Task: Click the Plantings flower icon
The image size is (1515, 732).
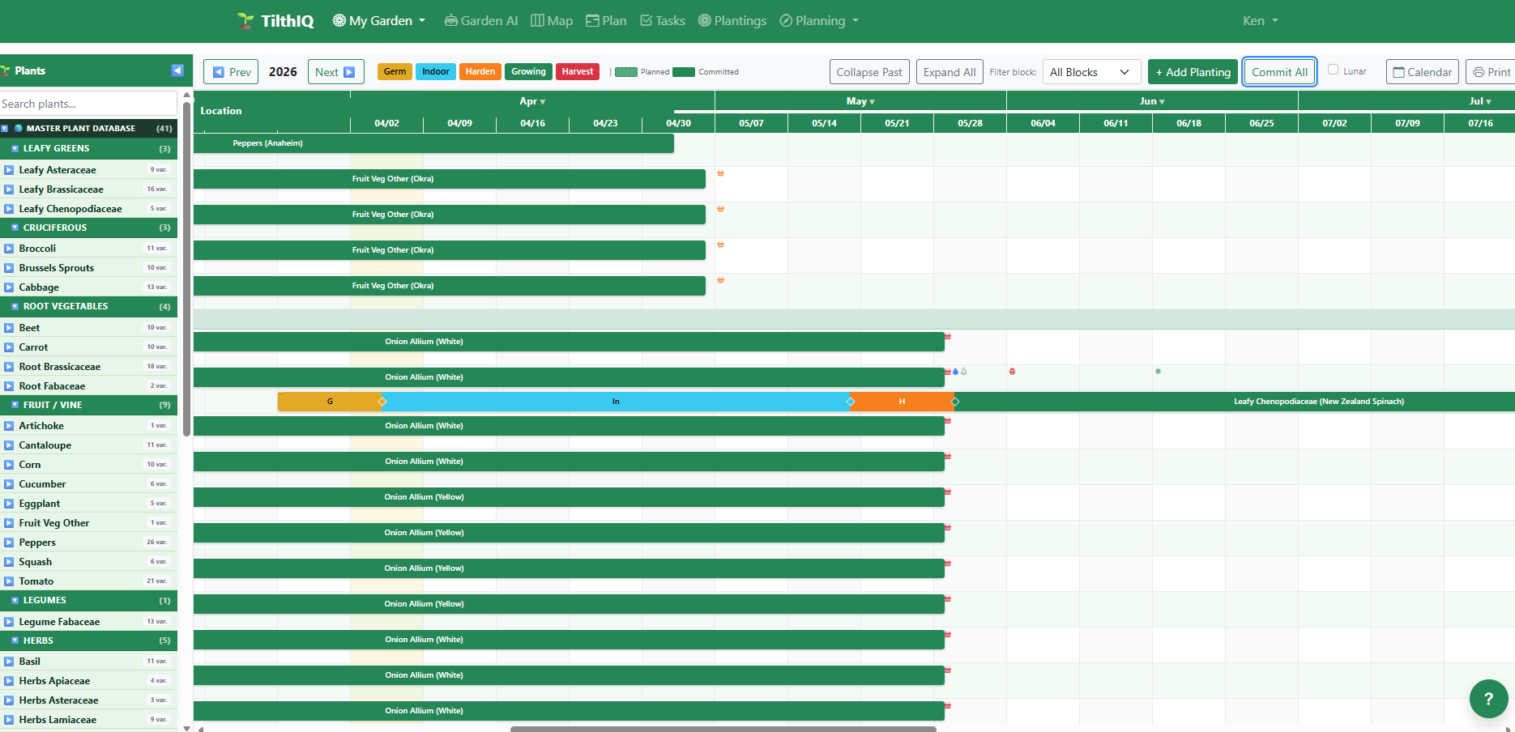Action: pyautogui.click(x=705, y=20)
